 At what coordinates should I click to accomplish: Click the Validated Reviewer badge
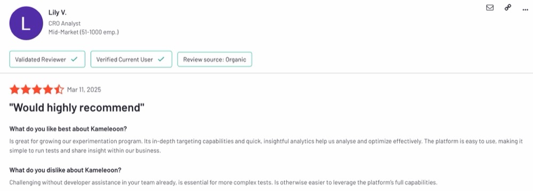[x=47, y=59]
